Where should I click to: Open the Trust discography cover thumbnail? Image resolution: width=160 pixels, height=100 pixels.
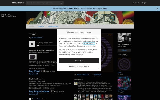[124, 64]
